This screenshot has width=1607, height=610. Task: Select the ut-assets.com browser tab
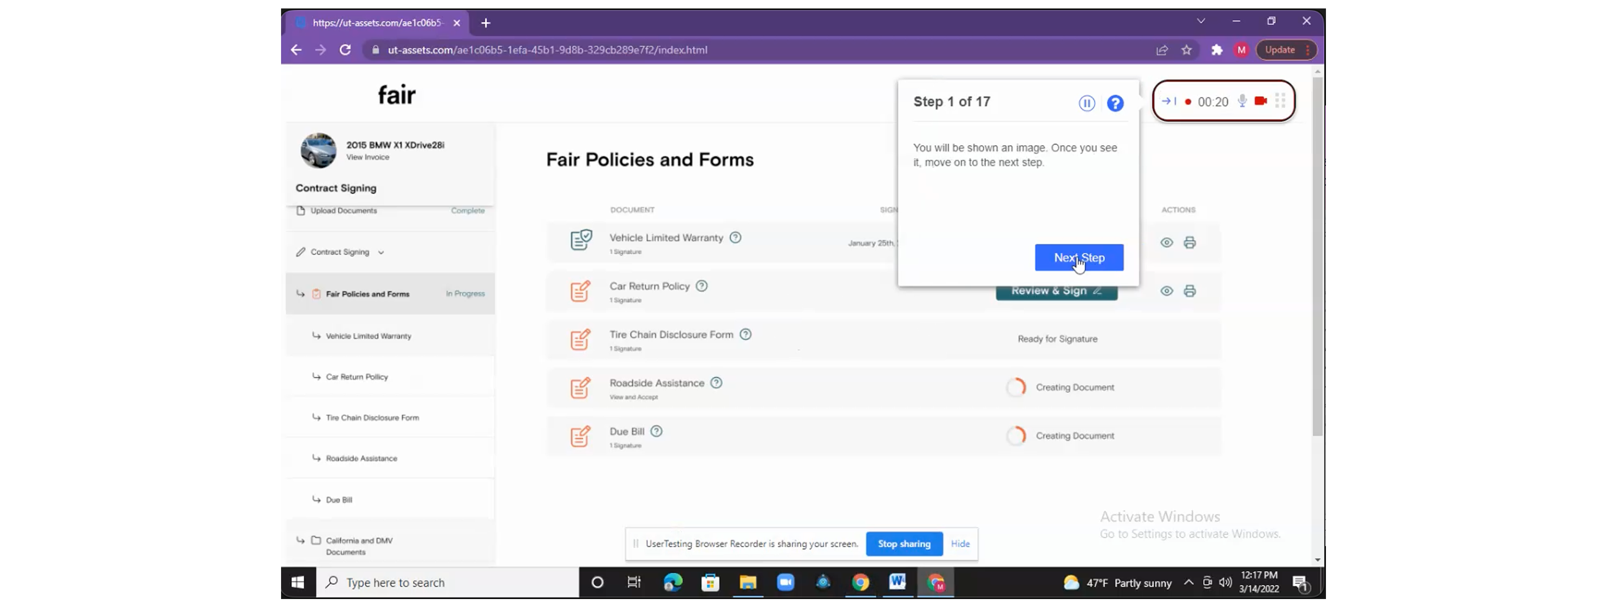[377, 23]
